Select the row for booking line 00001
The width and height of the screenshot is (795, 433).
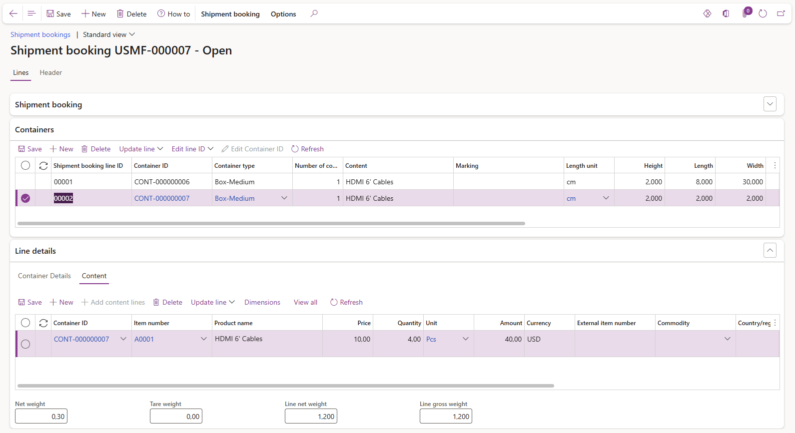coord(25,182)
